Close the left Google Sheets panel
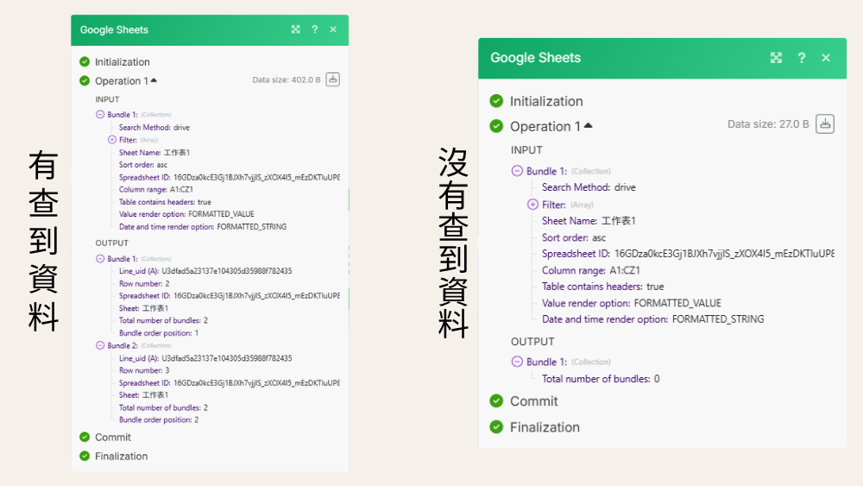863x486 pixels. (x=333, y=29)
